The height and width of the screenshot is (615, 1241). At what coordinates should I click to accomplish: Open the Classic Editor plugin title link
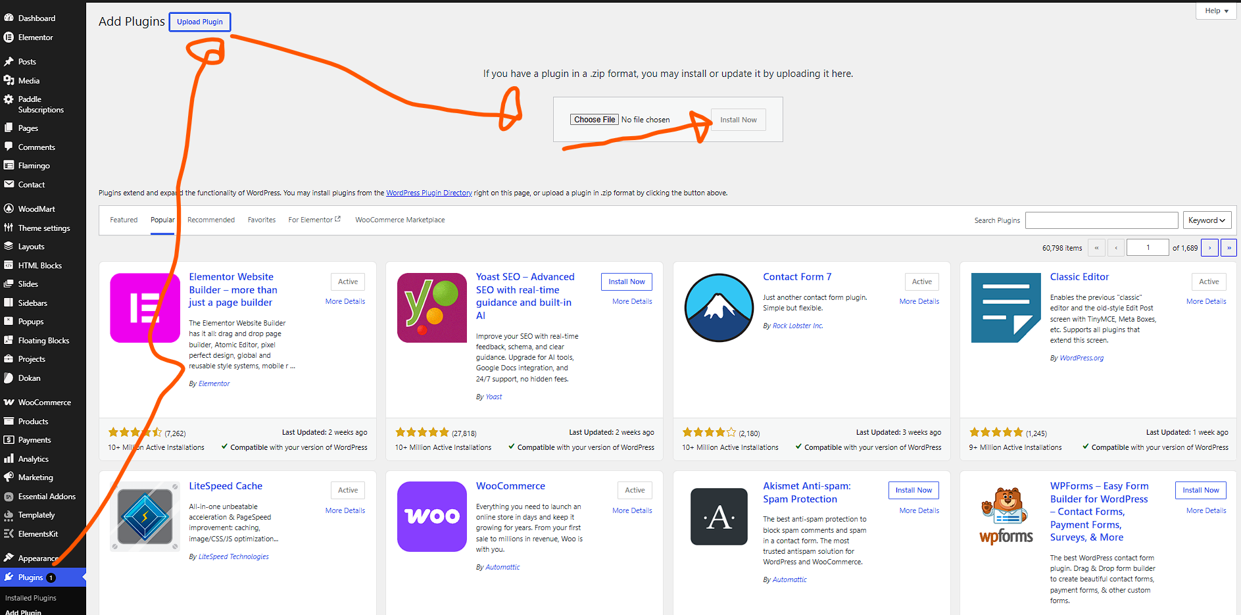1079,277
